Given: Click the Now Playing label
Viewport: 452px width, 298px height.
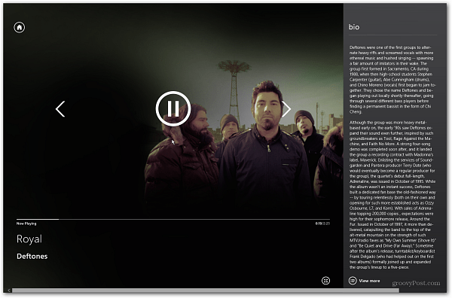Looking at the screenshot, I should coord(26,223).
